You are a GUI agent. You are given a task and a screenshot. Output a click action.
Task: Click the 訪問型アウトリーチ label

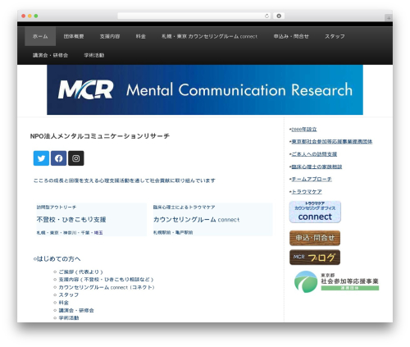tap(57, 208)
